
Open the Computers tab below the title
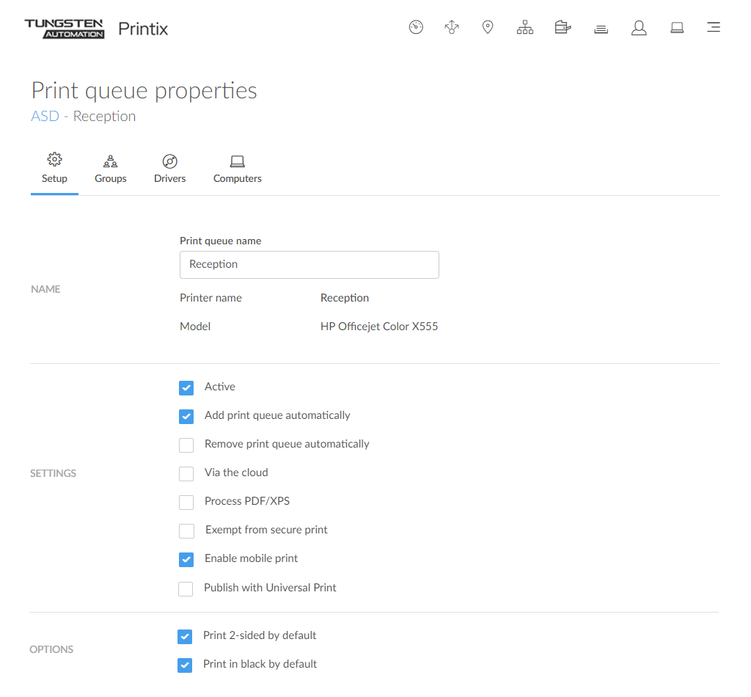tap(237, 169)
